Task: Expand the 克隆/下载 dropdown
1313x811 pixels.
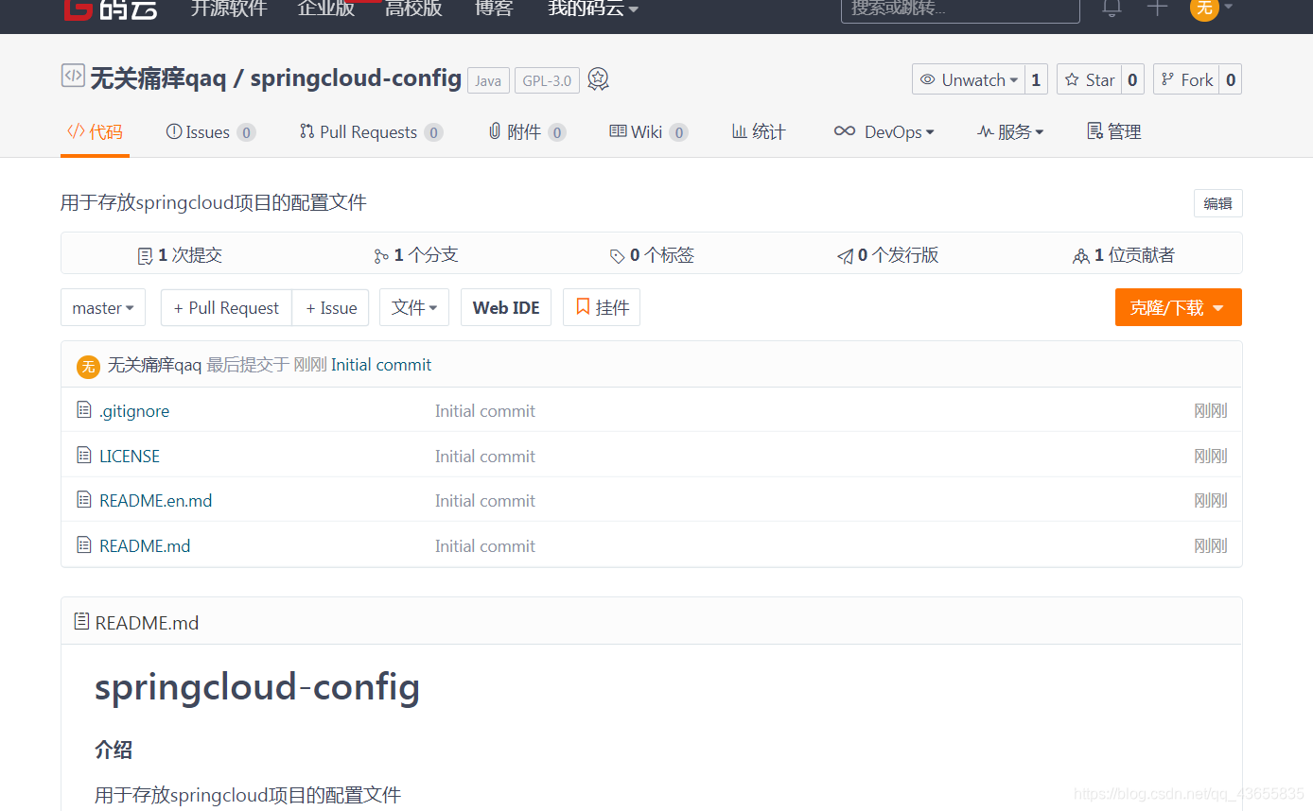Action: (1178, 307)
